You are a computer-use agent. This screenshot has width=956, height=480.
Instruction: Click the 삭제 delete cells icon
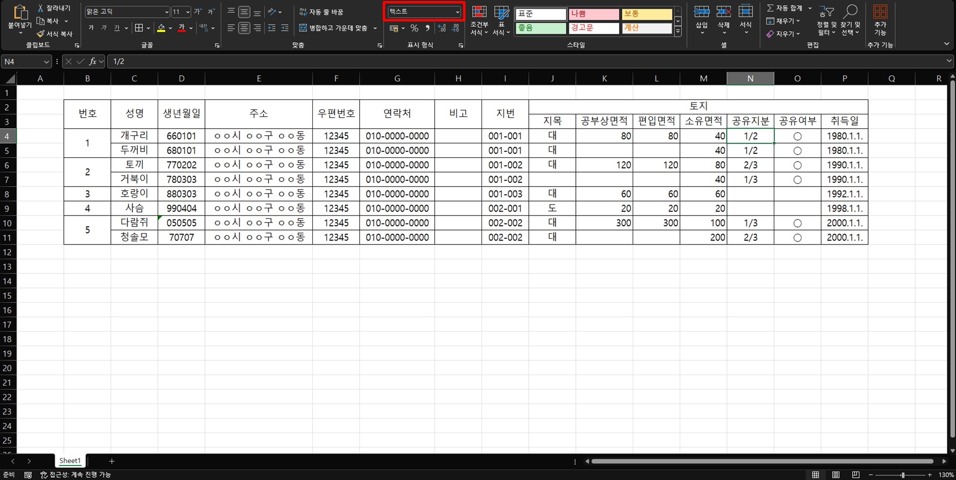click(723, 12)
